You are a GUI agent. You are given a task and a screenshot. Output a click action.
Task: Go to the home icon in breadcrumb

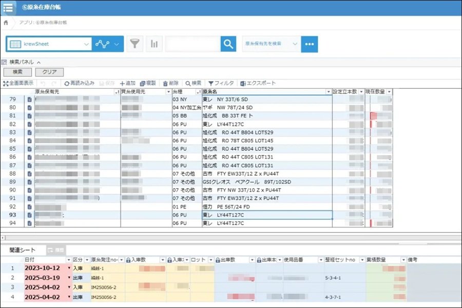point(6,23)
